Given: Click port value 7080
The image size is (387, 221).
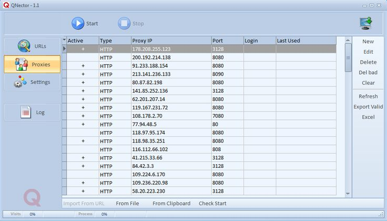Looking at the screenshot, I should tap(218, 116).
